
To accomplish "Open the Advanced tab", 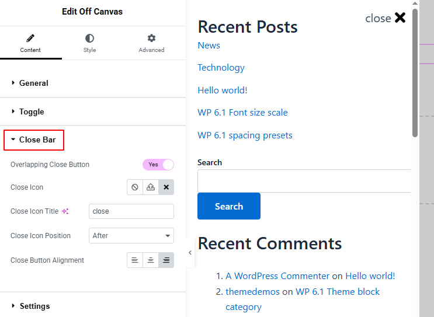I will pyautogui.click(x=151, y=43).
